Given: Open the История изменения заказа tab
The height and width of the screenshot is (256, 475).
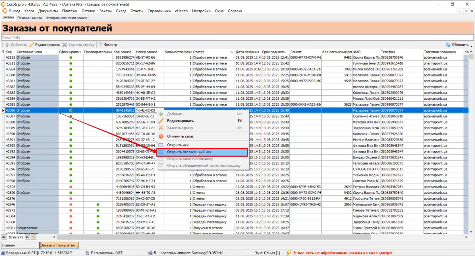Looking at the screenshot, I should click(x=66, y=18).
